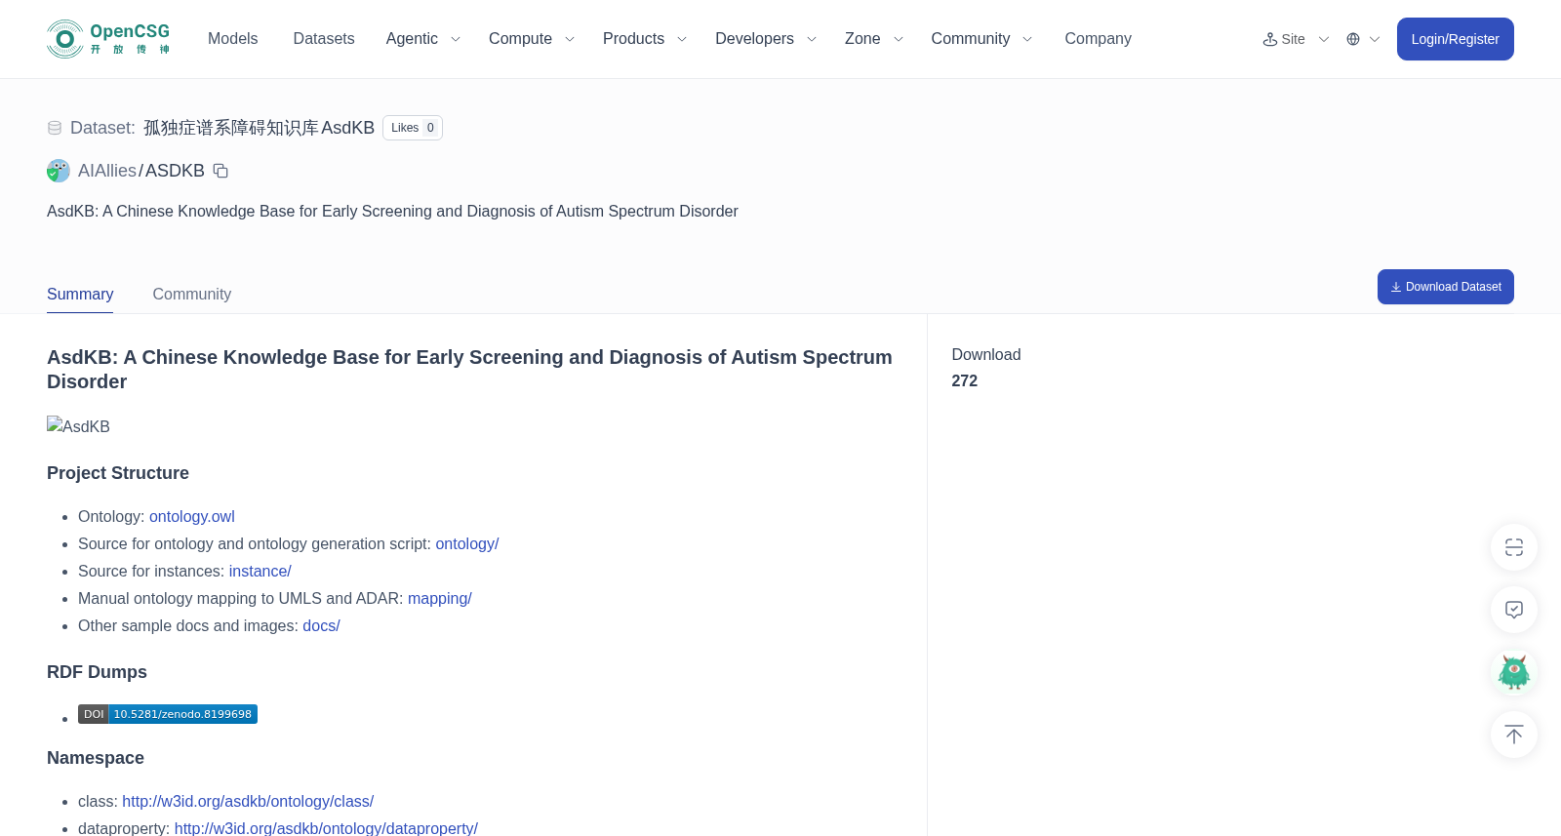This screenshot has height=836, width=1561.
Task: Open the instance/ folder link
Action: 260,572
